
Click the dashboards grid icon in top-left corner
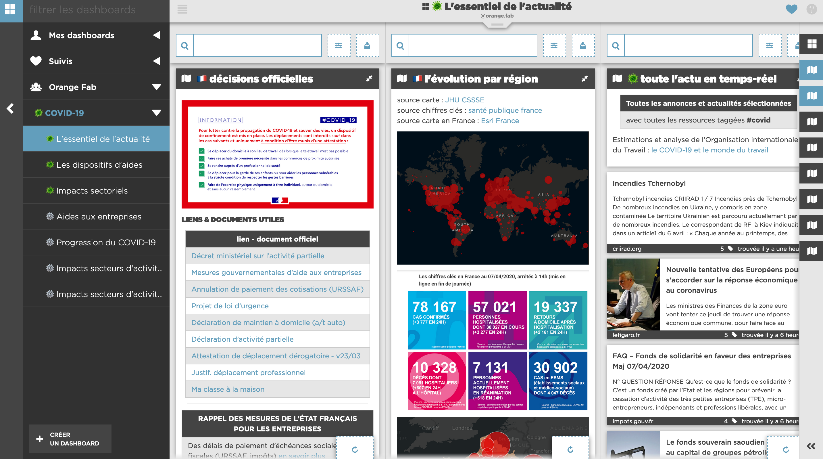tap(10, 9)
